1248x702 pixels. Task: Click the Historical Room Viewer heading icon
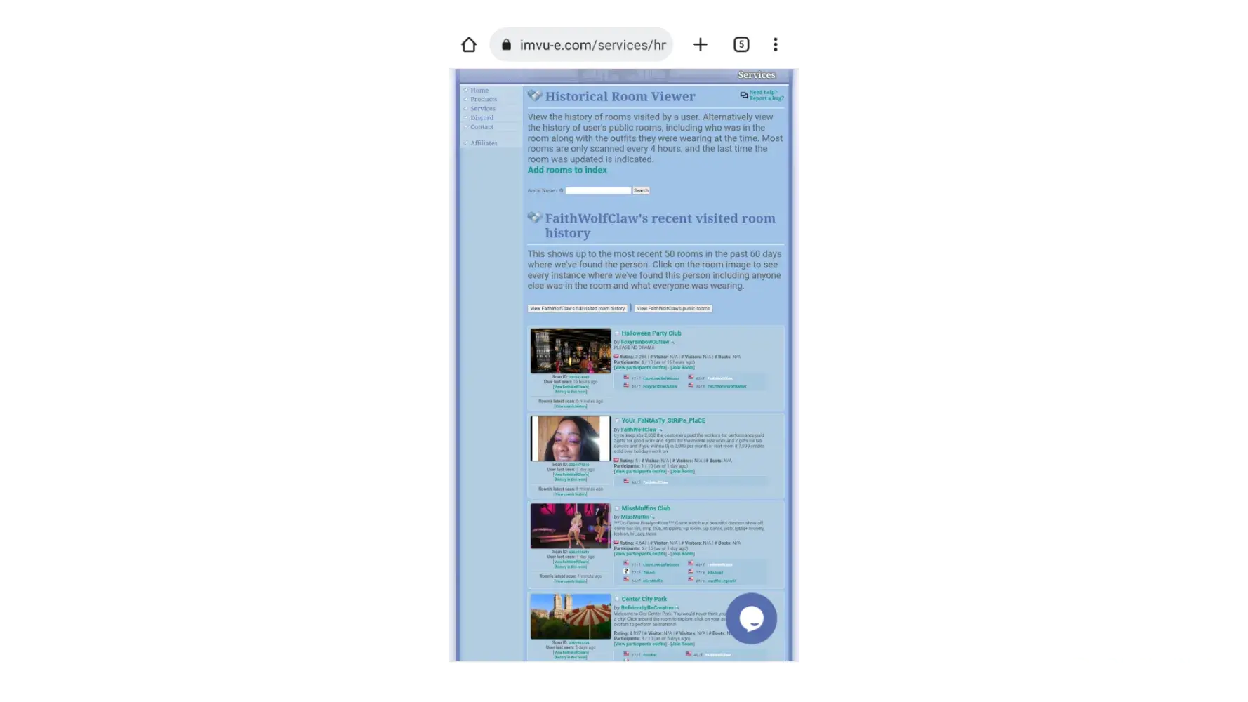(535, 95)
